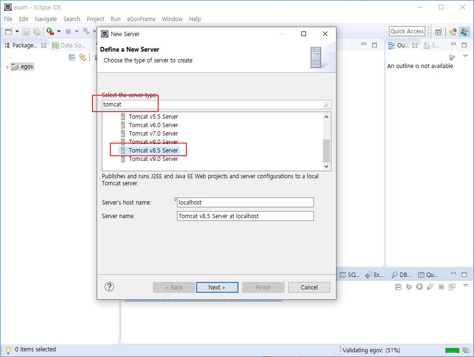Click the Stop square toolbar icon
474x357 pixels.
tap(69, 31)
